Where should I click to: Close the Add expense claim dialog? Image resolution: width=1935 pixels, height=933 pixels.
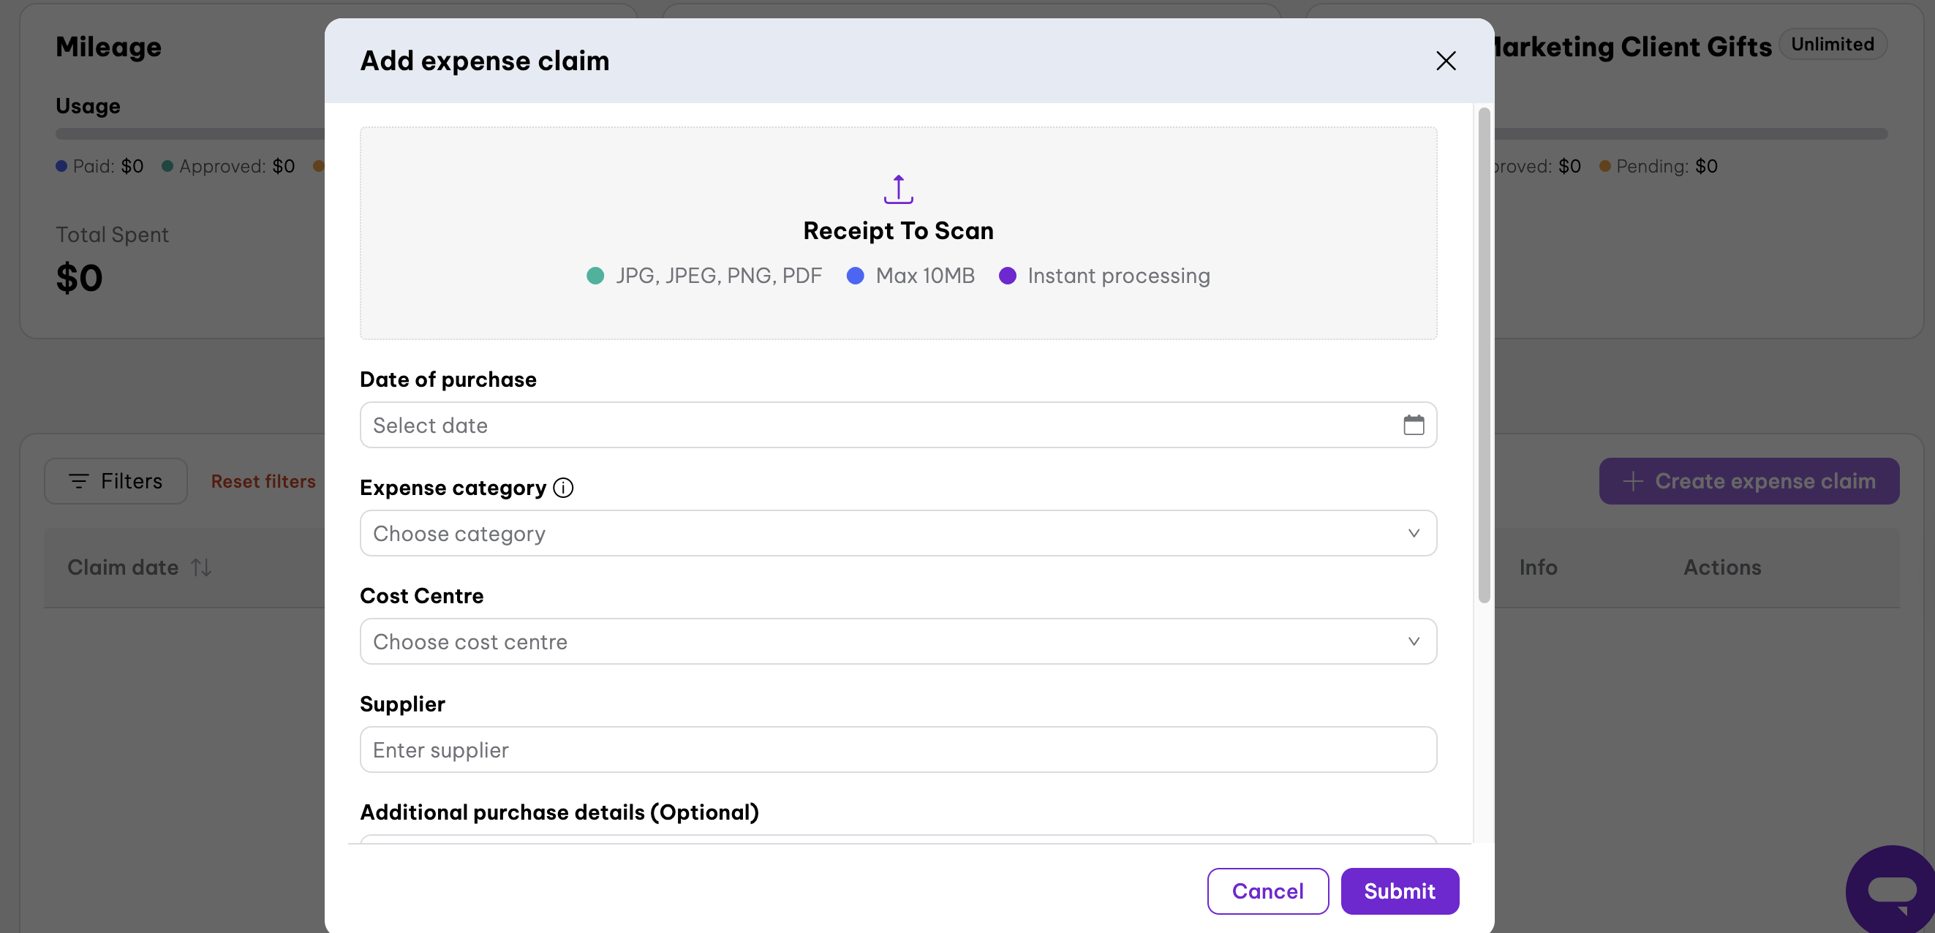tap(1445, 61)
